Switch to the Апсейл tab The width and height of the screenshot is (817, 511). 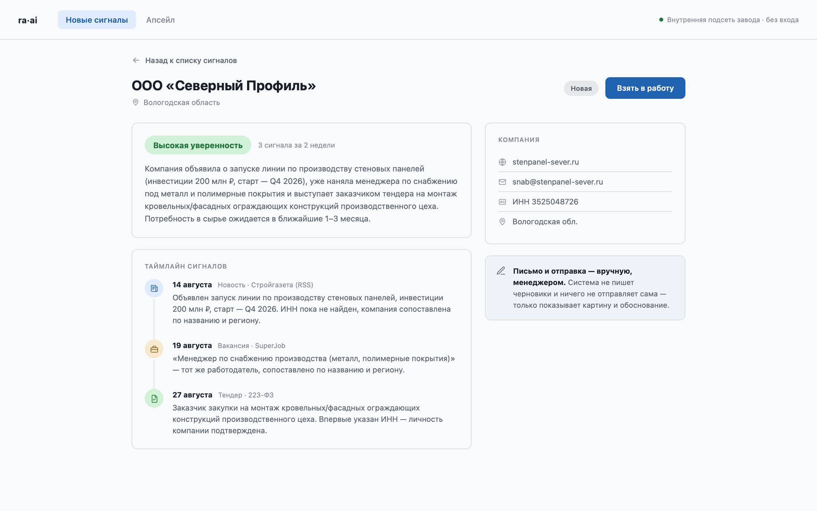coord(160,20)
